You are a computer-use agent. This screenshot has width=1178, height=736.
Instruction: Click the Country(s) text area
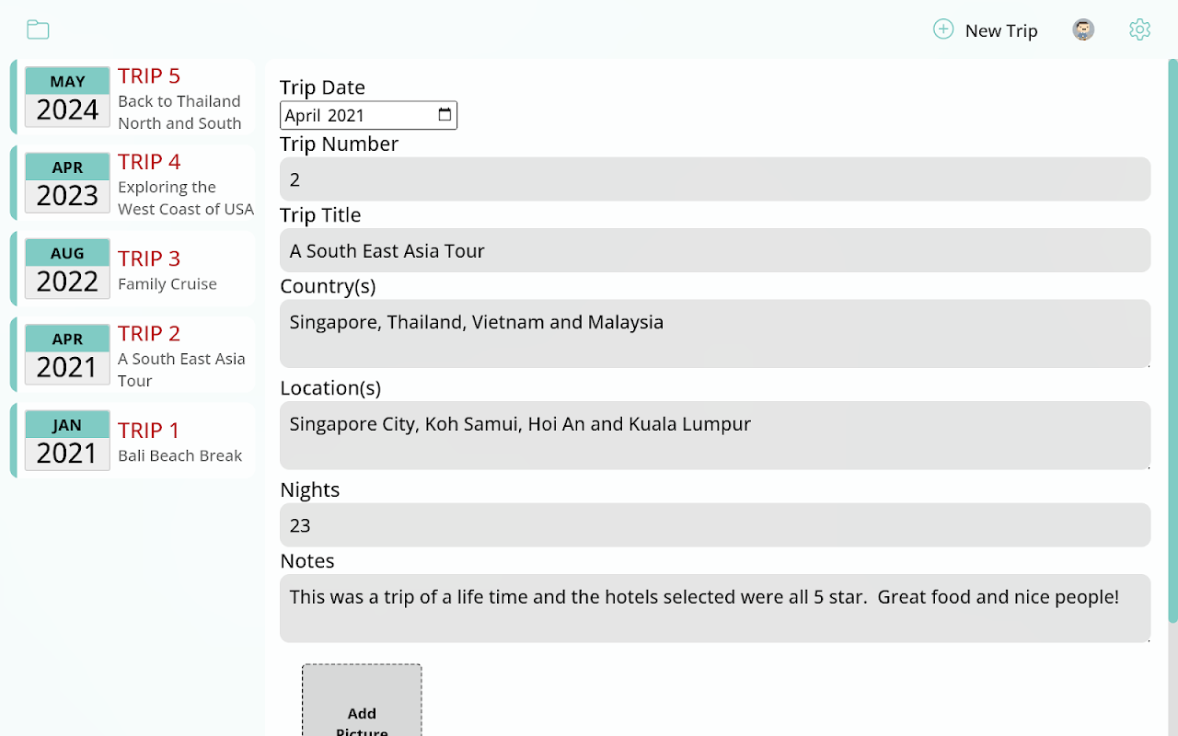[x=715, y=333]
